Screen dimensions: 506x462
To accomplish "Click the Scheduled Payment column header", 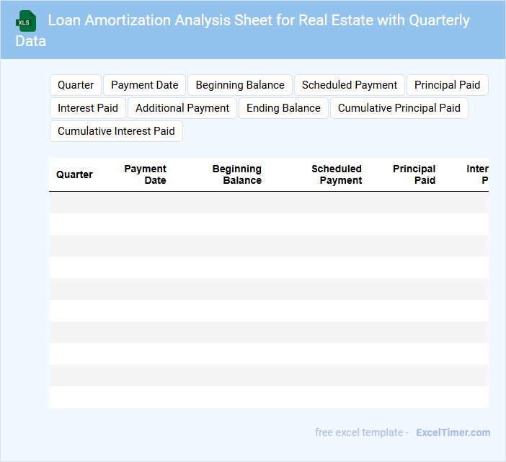I will [337, 174].
